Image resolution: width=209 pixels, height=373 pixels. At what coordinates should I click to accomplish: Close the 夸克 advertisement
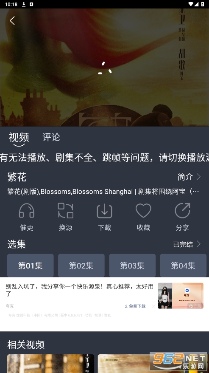(153, 306)
